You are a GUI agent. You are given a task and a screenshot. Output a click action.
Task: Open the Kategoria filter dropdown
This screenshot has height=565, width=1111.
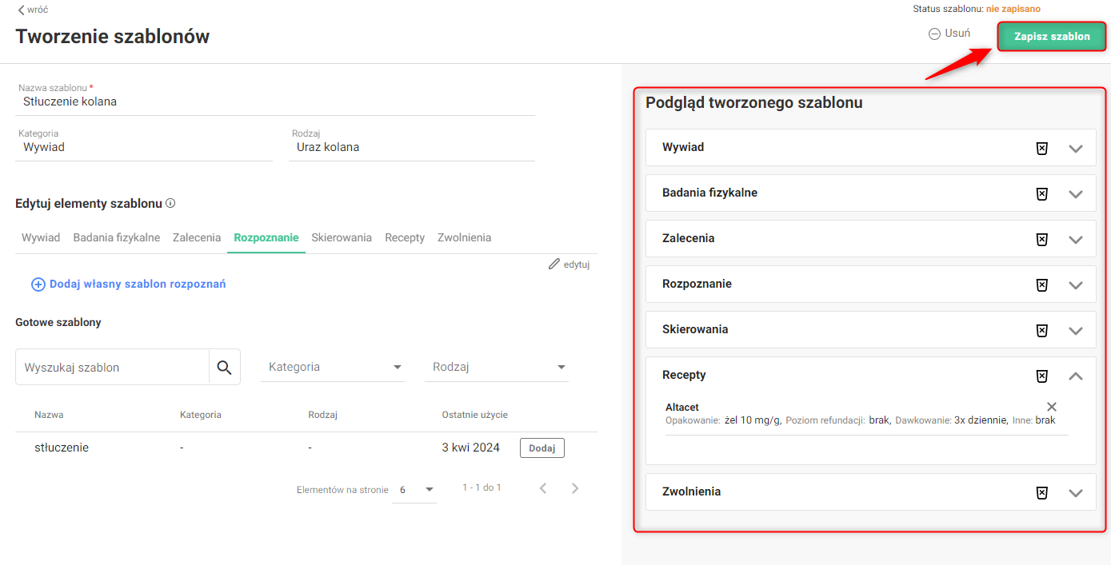pos(333,368)
